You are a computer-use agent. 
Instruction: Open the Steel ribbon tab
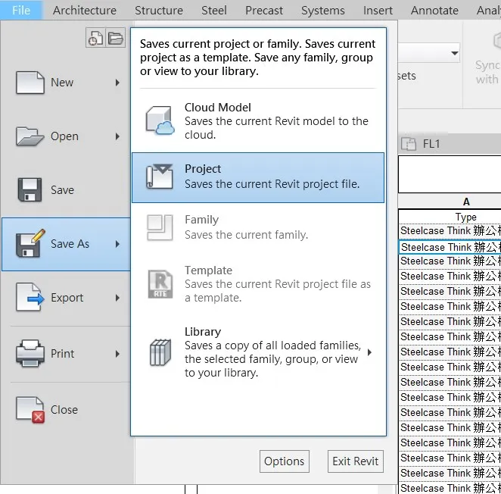[x=213, y=11]
